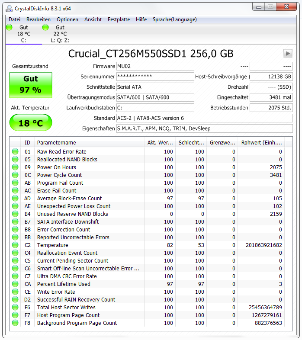The image size is (302, 340).
Task: Click status icon for Erase Fail Count
Action: (x=15, y=190)
